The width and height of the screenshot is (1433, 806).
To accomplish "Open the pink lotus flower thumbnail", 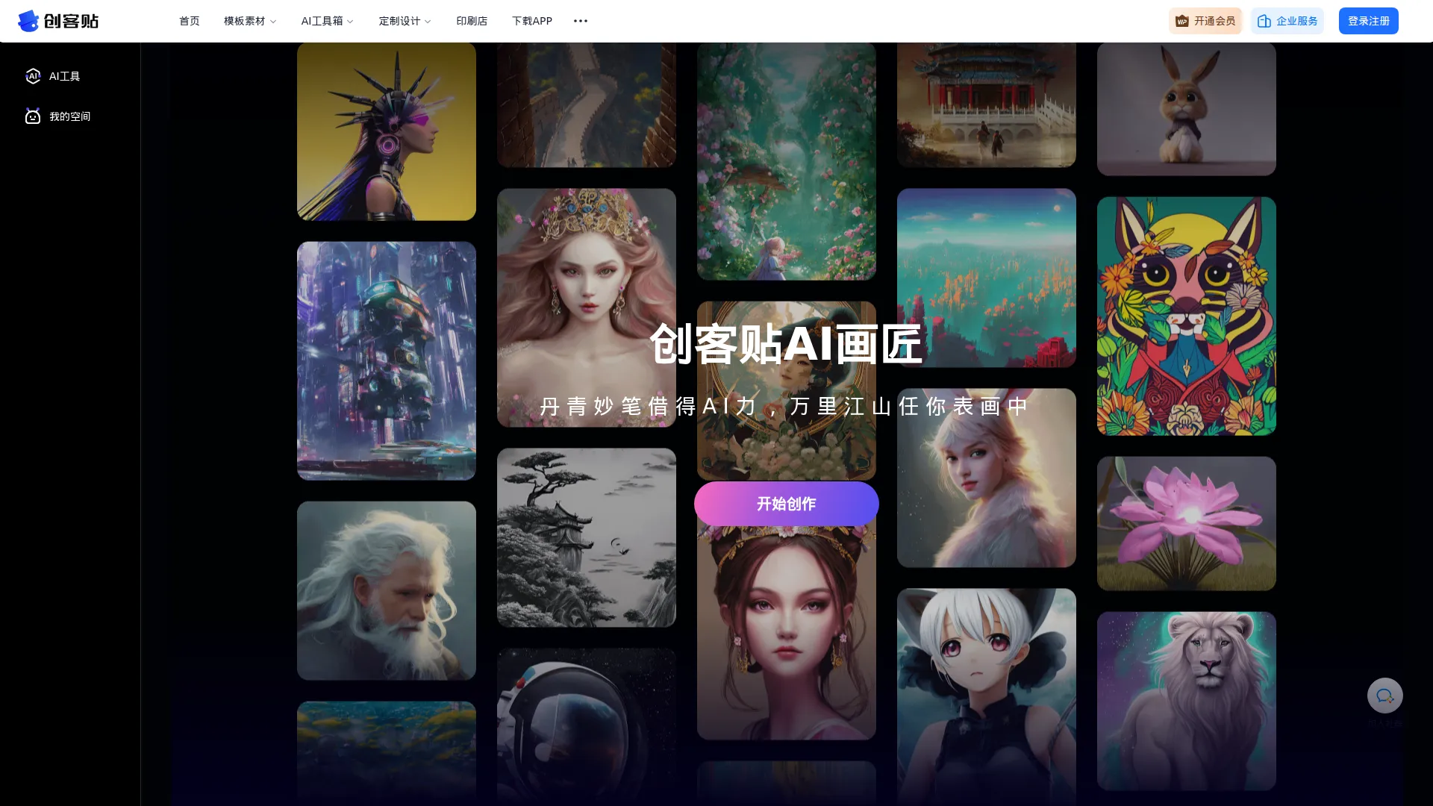I will coord(1187,524).
